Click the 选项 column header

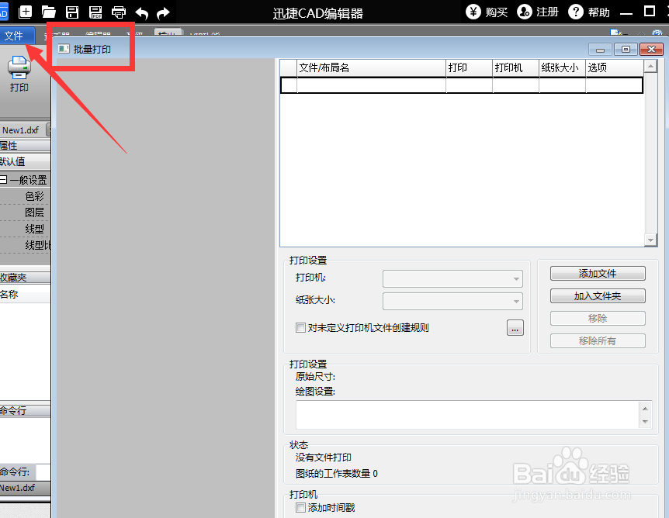click(615, 67)
